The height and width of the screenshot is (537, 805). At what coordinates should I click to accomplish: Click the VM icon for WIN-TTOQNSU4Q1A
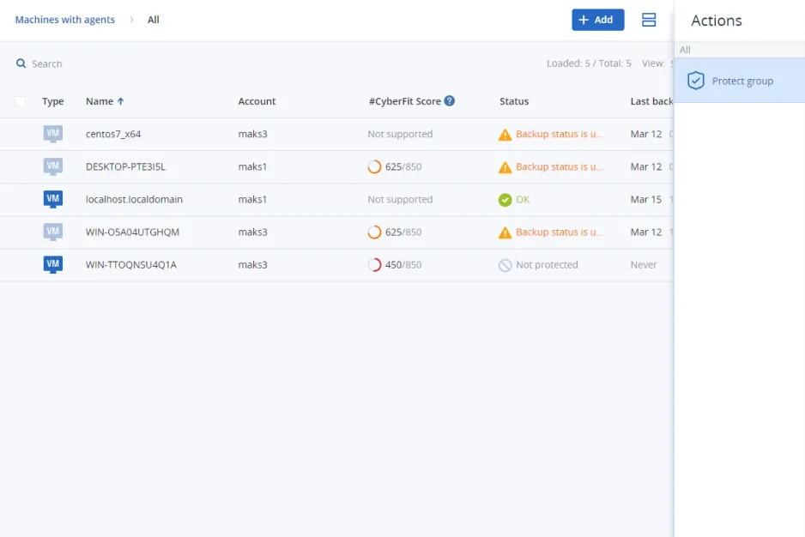[x=53, y=264]
